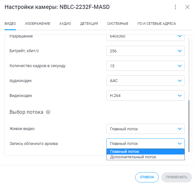Open the Битрейт dropdown showing 256

(x=145, y=51)
